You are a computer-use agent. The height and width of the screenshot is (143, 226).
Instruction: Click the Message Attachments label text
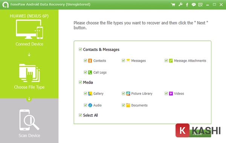[190, 61]
